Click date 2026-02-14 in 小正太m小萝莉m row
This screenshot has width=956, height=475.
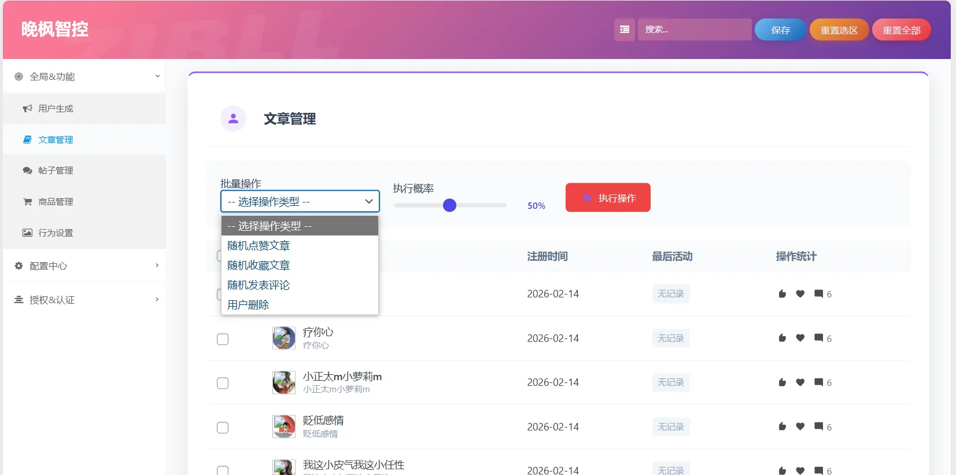tap(553, 382)
